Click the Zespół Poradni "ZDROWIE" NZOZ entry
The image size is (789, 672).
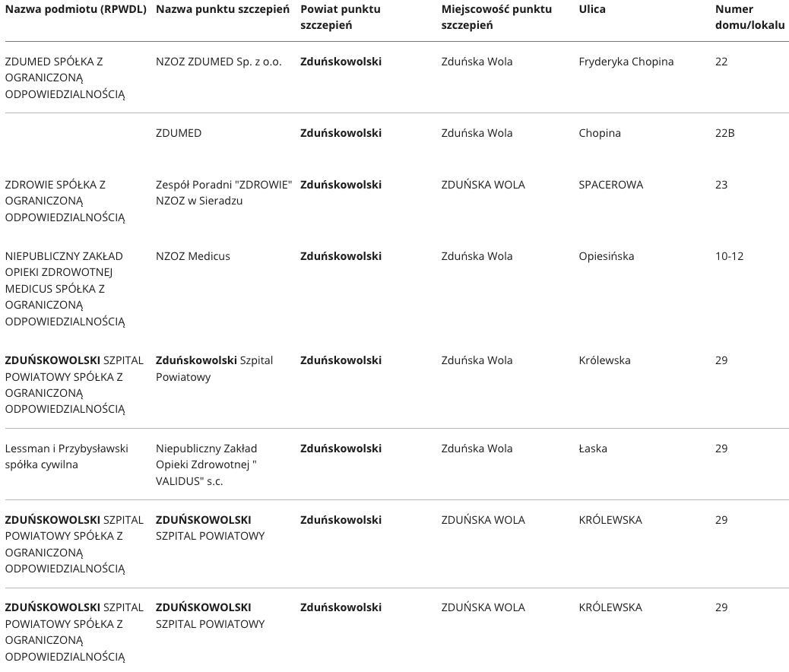point(223,192)
